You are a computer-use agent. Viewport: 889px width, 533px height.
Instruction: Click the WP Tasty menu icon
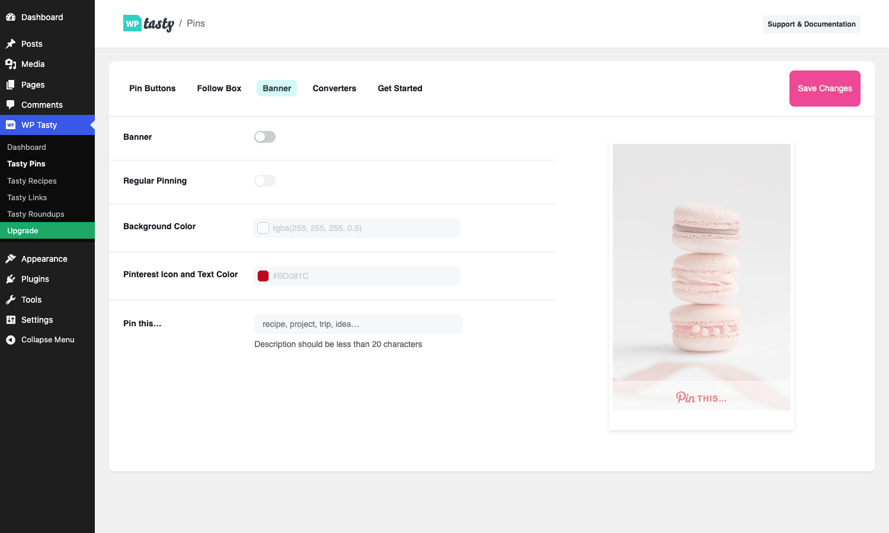(11, 125)
